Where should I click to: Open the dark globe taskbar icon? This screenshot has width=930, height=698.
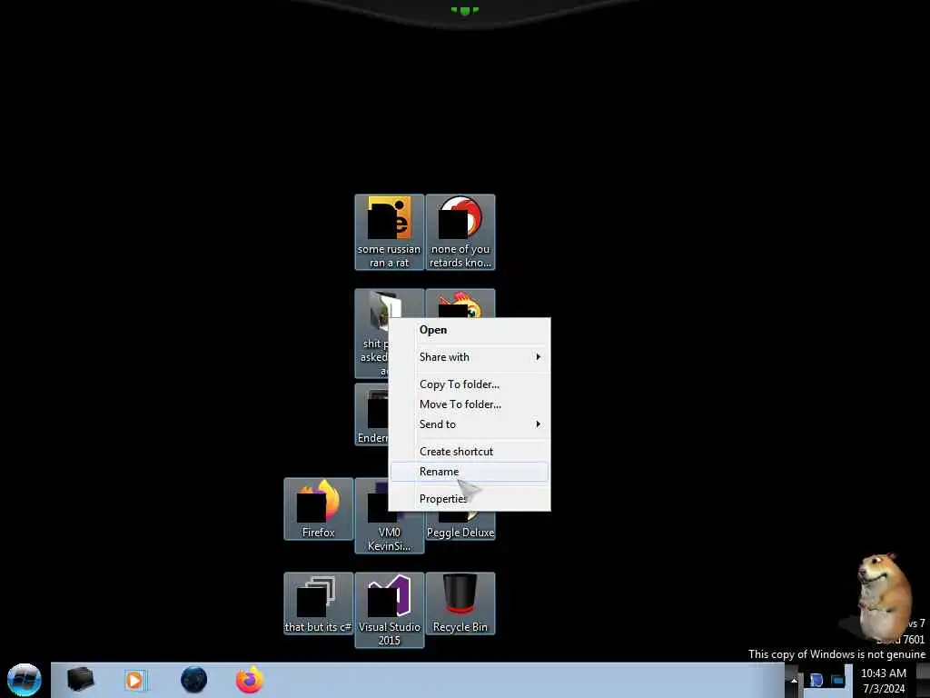(194, 680)
